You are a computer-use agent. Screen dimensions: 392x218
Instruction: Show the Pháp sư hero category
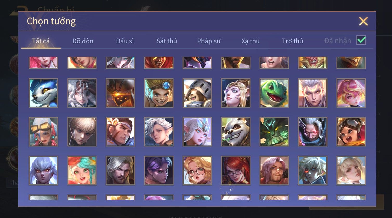(209, 41)
